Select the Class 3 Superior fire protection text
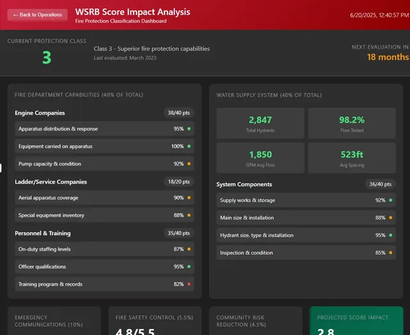 tap(152, 49)
